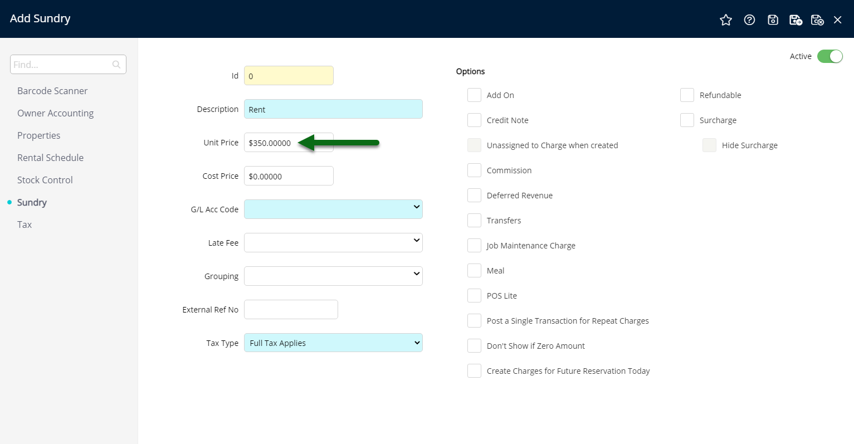The width and height of the screenshot is (854, 444).
Task: Click the Id field
Action: 289,76
